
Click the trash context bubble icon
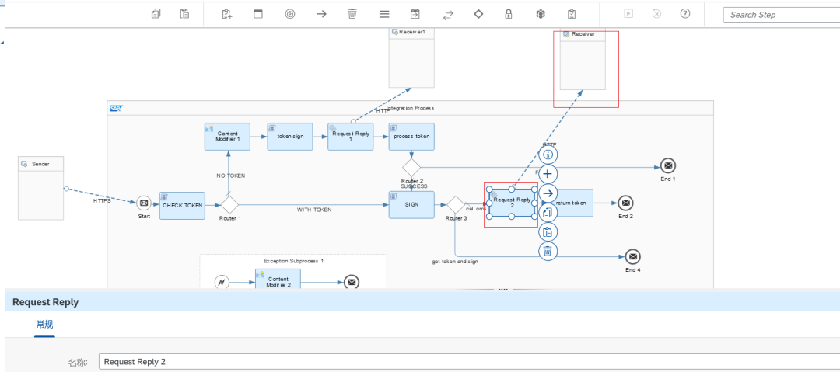pyautogui.click(x=548, y=251)
